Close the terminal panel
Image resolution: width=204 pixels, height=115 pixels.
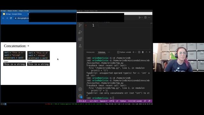pos(149,52)
